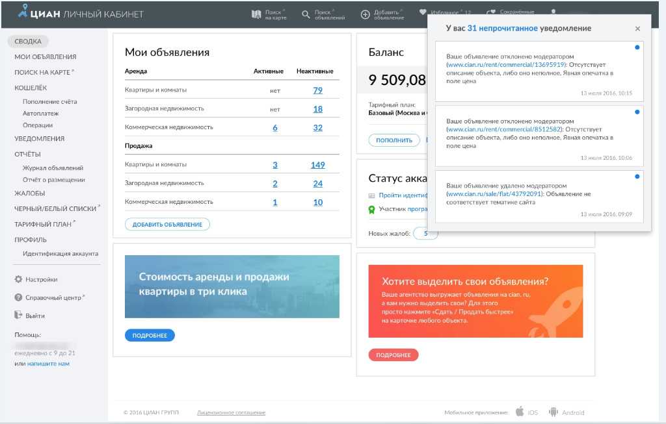Click the Apple iOS app icon

(x=520, y=412)
